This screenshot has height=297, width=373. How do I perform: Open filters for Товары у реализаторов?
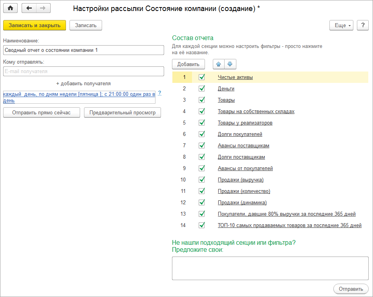(x=245, y=123)
